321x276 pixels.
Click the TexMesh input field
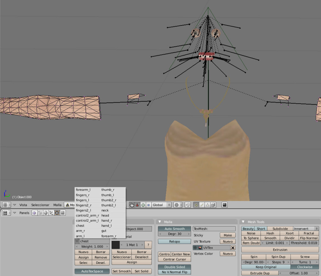(x=214, y=229)
